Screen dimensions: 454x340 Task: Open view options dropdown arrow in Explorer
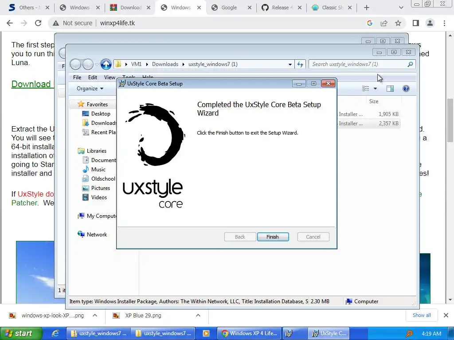tap(375, 89)
